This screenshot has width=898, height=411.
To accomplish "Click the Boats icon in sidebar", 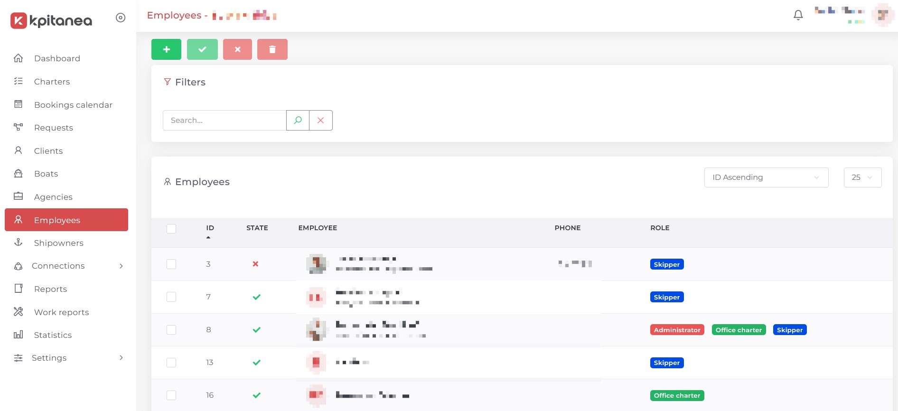I will pyautogui.click(x=19, y=173).
